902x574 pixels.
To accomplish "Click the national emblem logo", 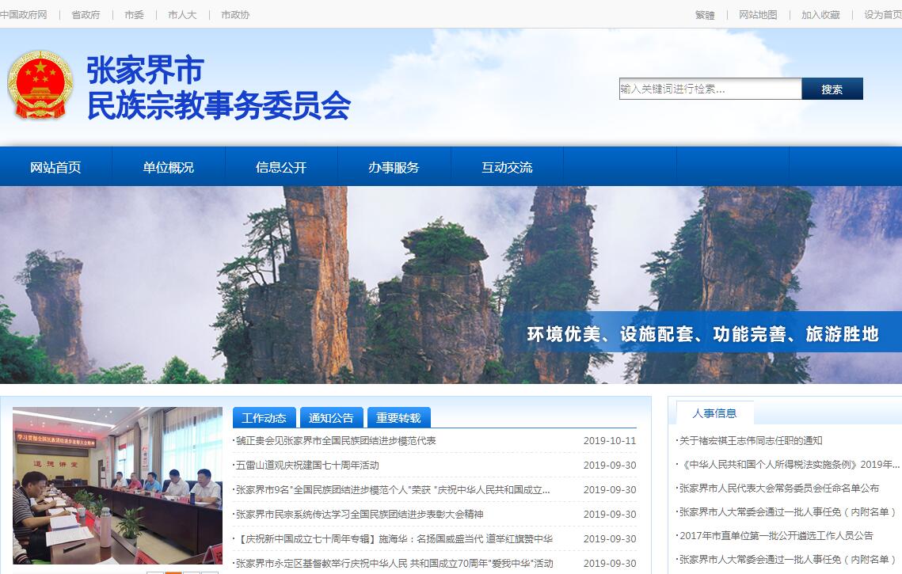I will coord(40,85).
